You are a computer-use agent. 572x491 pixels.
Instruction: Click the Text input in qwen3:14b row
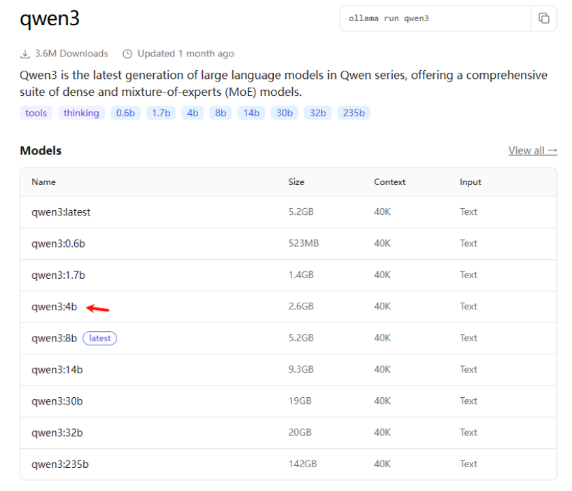pos(468,369)
